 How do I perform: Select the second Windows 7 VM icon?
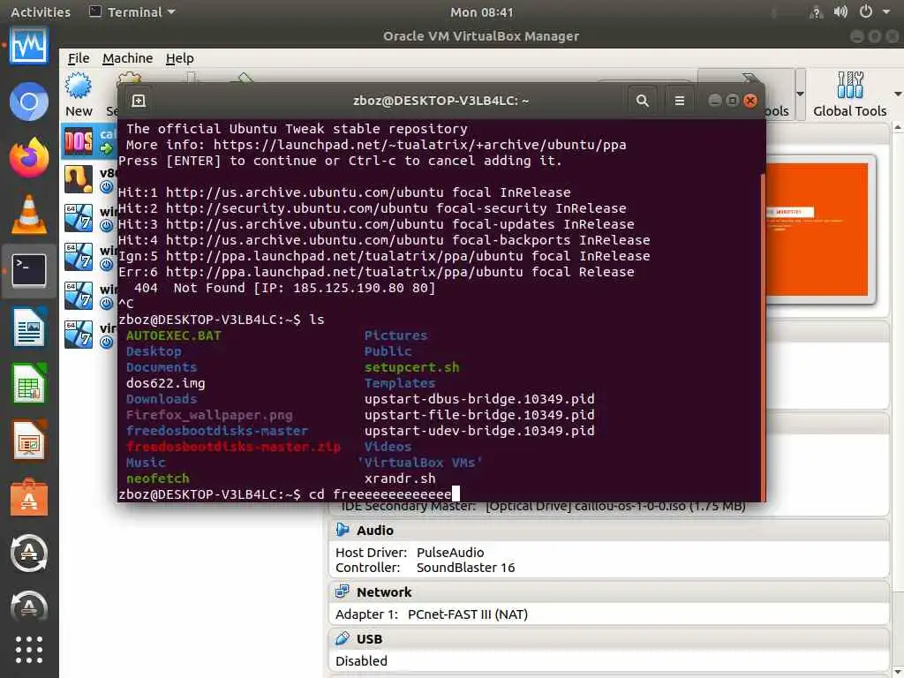coord(79,257)
